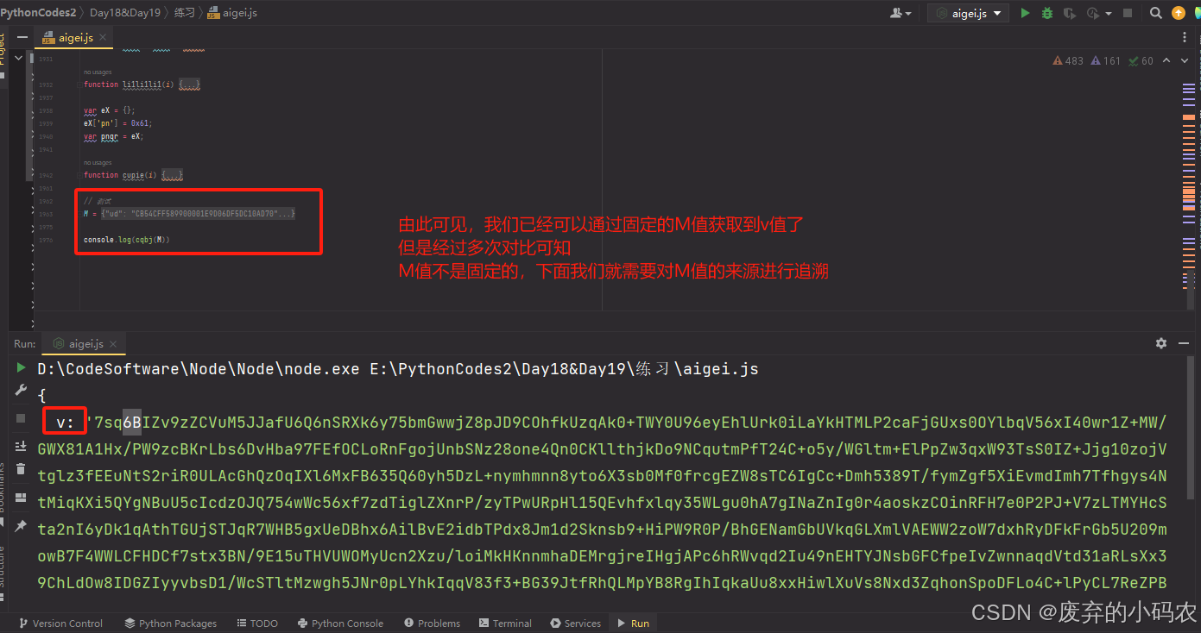Image resolution: width=1201 pixels, height=633 pixels.
Task: Hide the Run tool window
Action: pos(1185,343)
